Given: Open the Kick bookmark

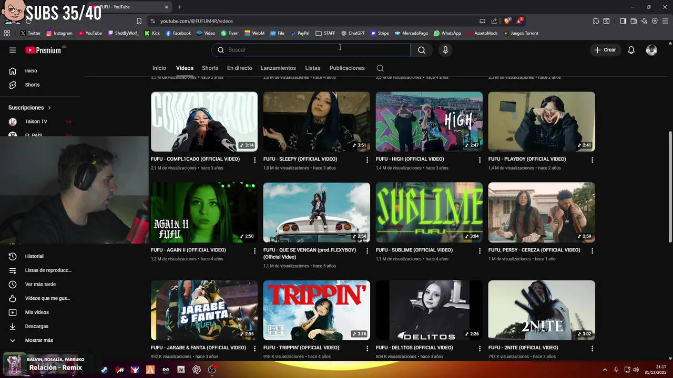Looking at the screenshot, I should (152, 33).
